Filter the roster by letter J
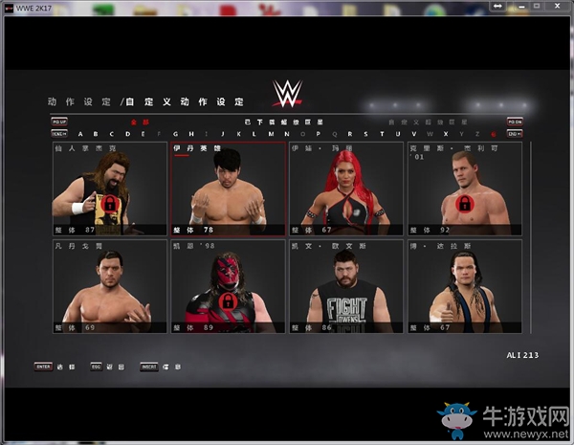 pyautogui.click(x=223, y=134)
